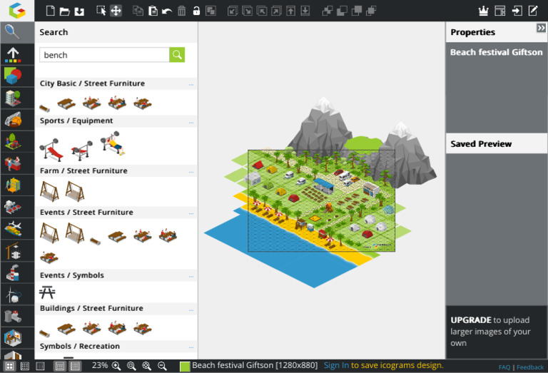Screen dimensions: 548x373
Task: Pick bench press with person lifting
Action: click(x=113, y=143)
